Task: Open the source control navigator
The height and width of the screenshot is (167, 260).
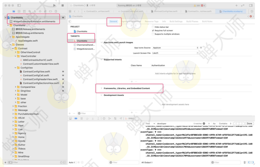Action: 19,11
